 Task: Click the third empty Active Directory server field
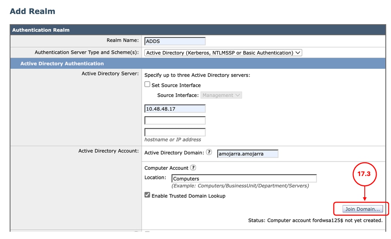(175, 131)
